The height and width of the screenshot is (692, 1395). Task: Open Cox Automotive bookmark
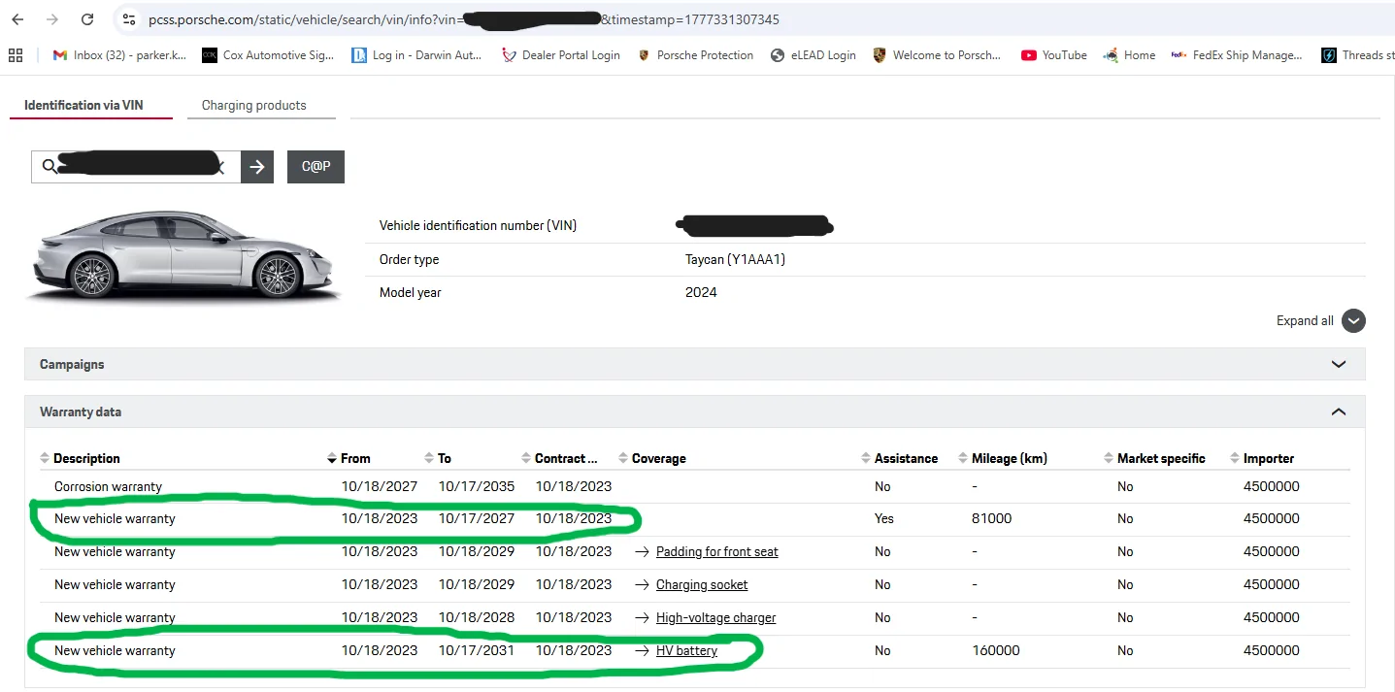point(268,55)
